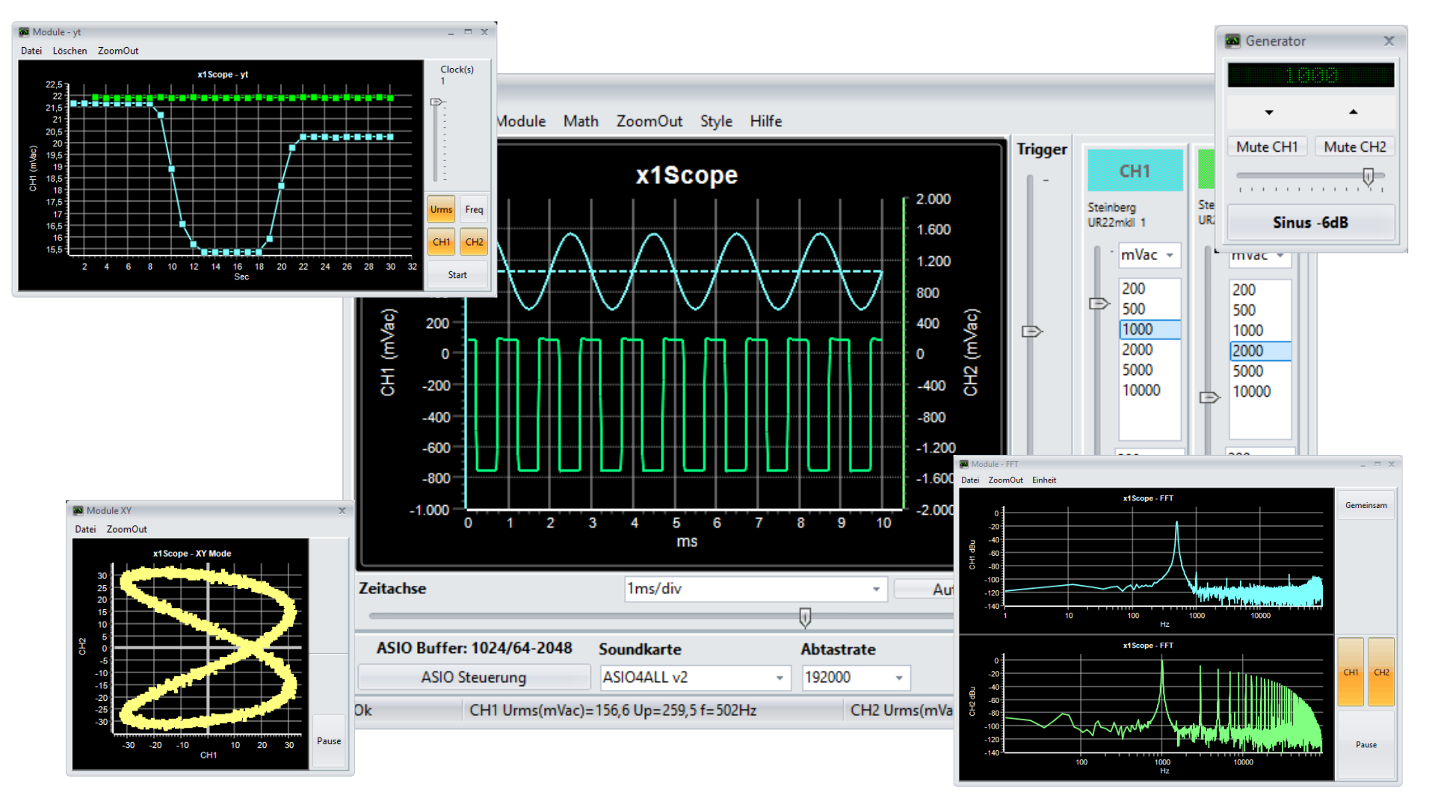Viewport: 1435px width, 807px height.
Task: Toggle CH2 in the yt module
Action: click(474, 242)
